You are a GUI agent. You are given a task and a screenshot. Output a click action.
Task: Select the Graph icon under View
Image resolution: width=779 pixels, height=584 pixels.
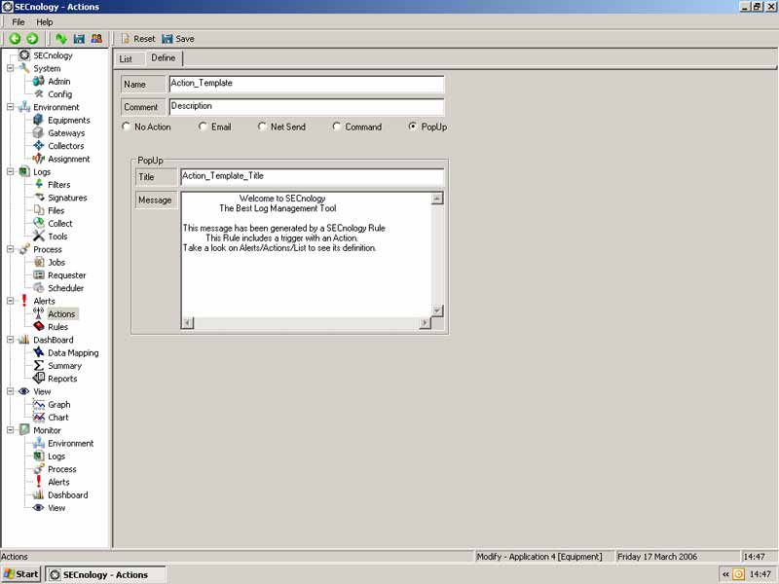pyautogui.click(x=38, y=404)
